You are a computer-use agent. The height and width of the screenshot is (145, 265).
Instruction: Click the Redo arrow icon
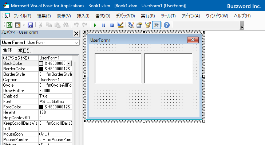click(84, 25)
